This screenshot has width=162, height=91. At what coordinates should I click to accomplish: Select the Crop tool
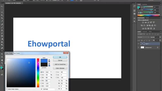tap(2, 18)
